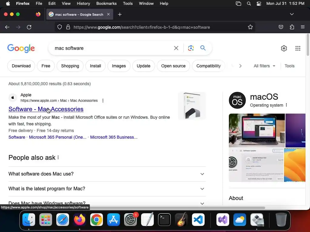Go back to the previous page
310x232 pixels.
[7, 27]
